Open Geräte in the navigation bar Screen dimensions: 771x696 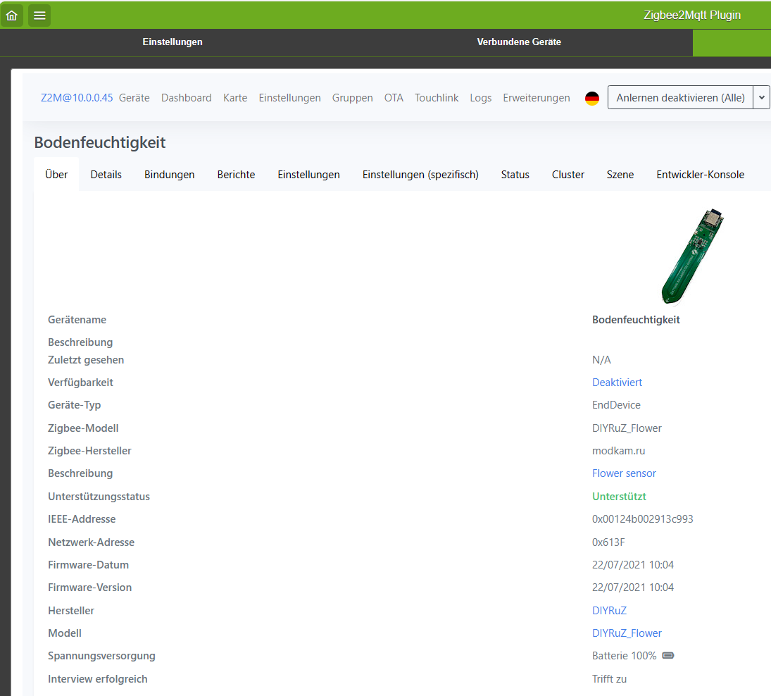(134, 98)
